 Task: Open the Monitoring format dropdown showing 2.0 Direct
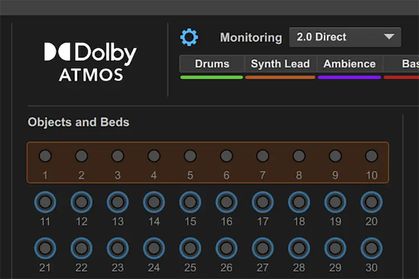(345, 37)
